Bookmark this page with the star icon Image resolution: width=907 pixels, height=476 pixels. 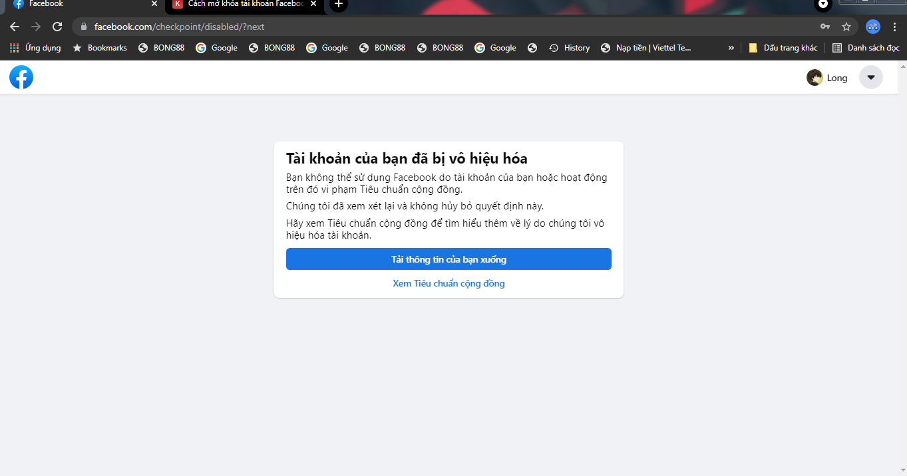tap(846, 27)
